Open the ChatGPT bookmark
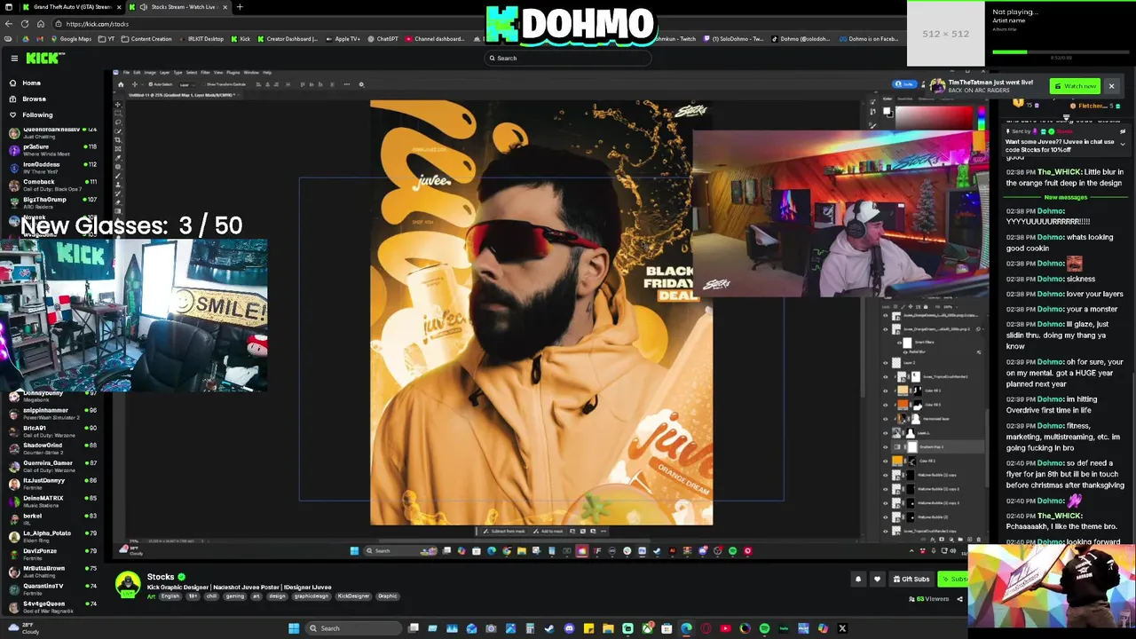Viewport: 1136px width, 639px height. (383, 39)
